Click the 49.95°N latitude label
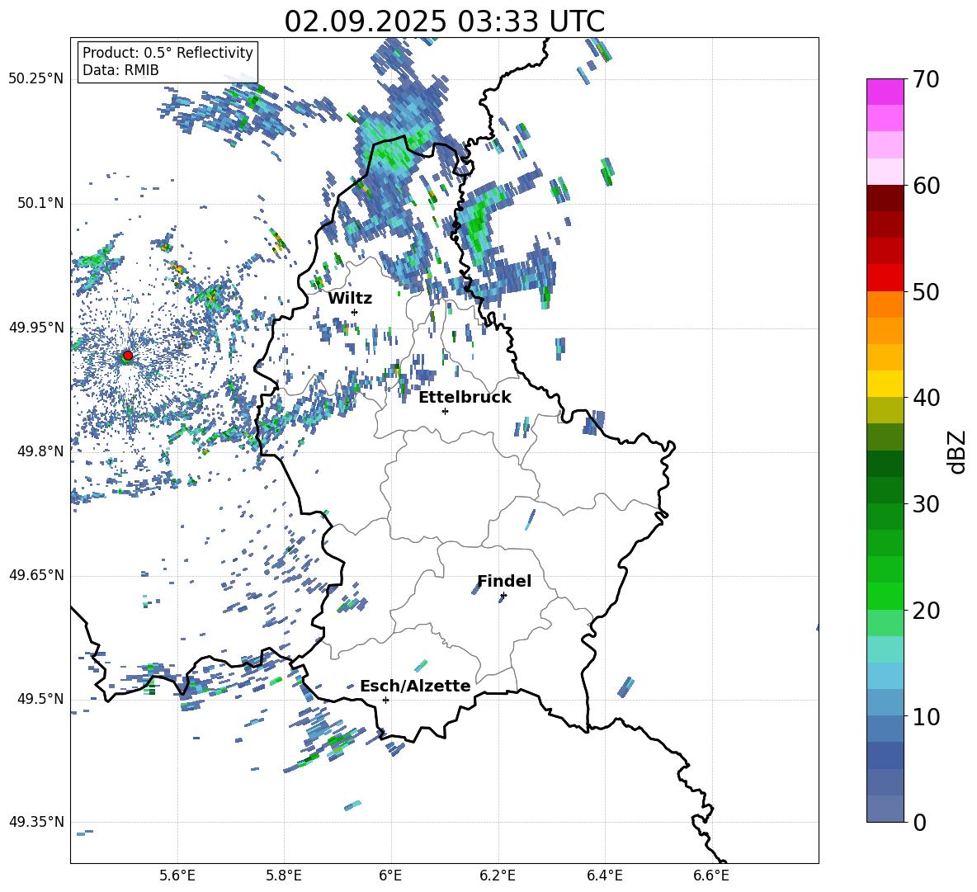Screen dimensions: 977x892 click(36, 328)
